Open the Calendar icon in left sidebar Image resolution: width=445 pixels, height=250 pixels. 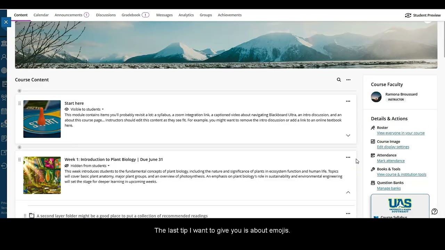point(4,111)
